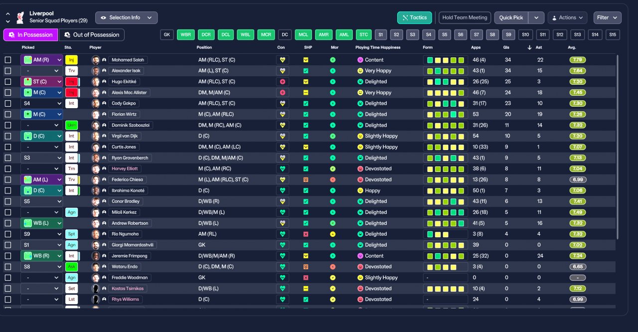Click Virgil van Dijk's Slightly Happy face

coord(360,136)
